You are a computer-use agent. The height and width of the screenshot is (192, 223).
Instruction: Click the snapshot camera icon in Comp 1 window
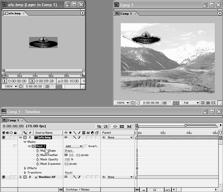[x=165, y=103]
